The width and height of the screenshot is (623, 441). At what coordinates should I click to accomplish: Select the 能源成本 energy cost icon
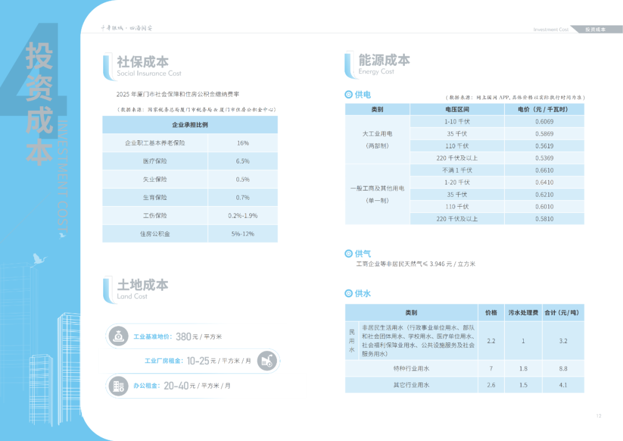click(348, 65)
